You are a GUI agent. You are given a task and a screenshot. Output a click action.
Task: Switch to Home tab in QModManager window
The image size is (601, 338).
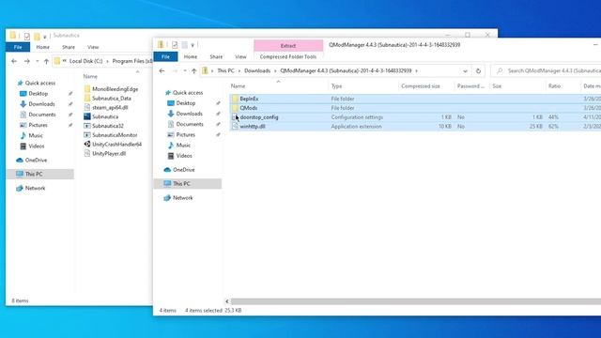click(191, 56)
